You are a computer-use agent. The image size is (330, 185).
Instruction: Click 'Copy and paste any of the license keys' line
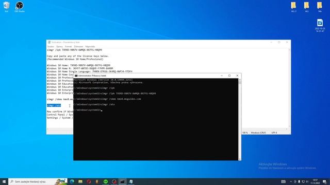click(x=78, y=56)
